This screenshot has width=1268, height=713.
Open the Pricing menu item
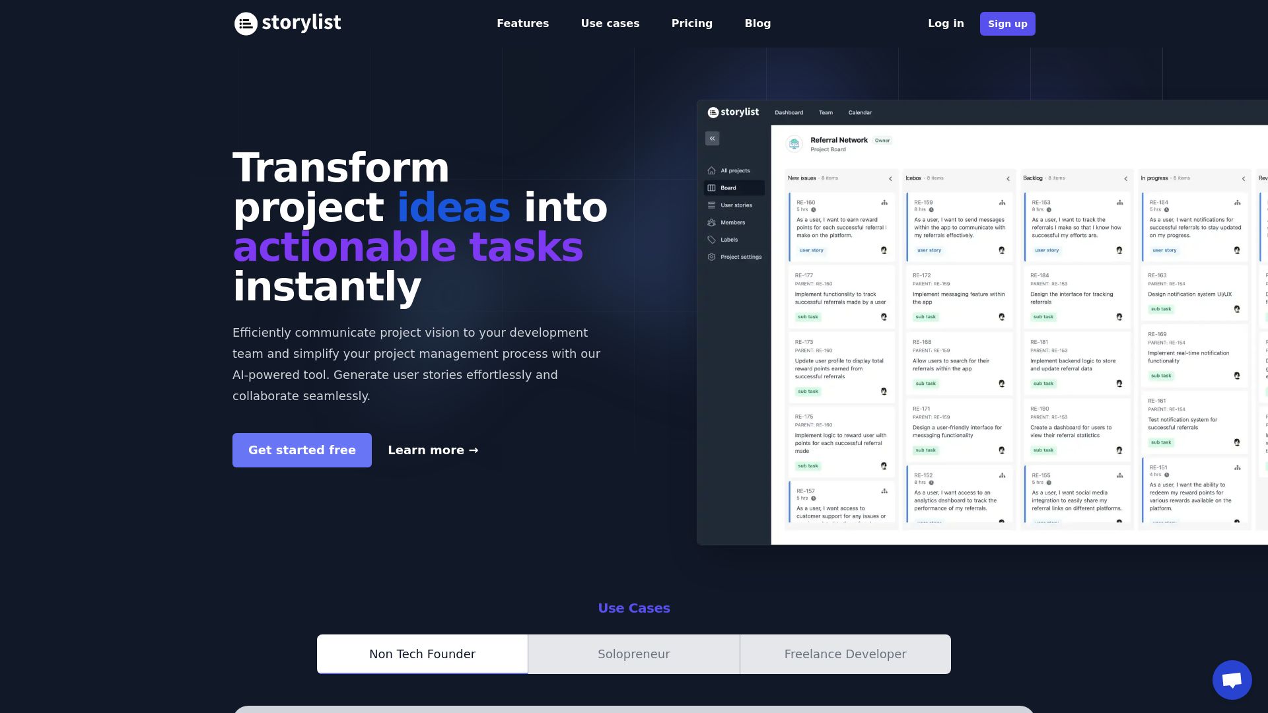(691, 24)
